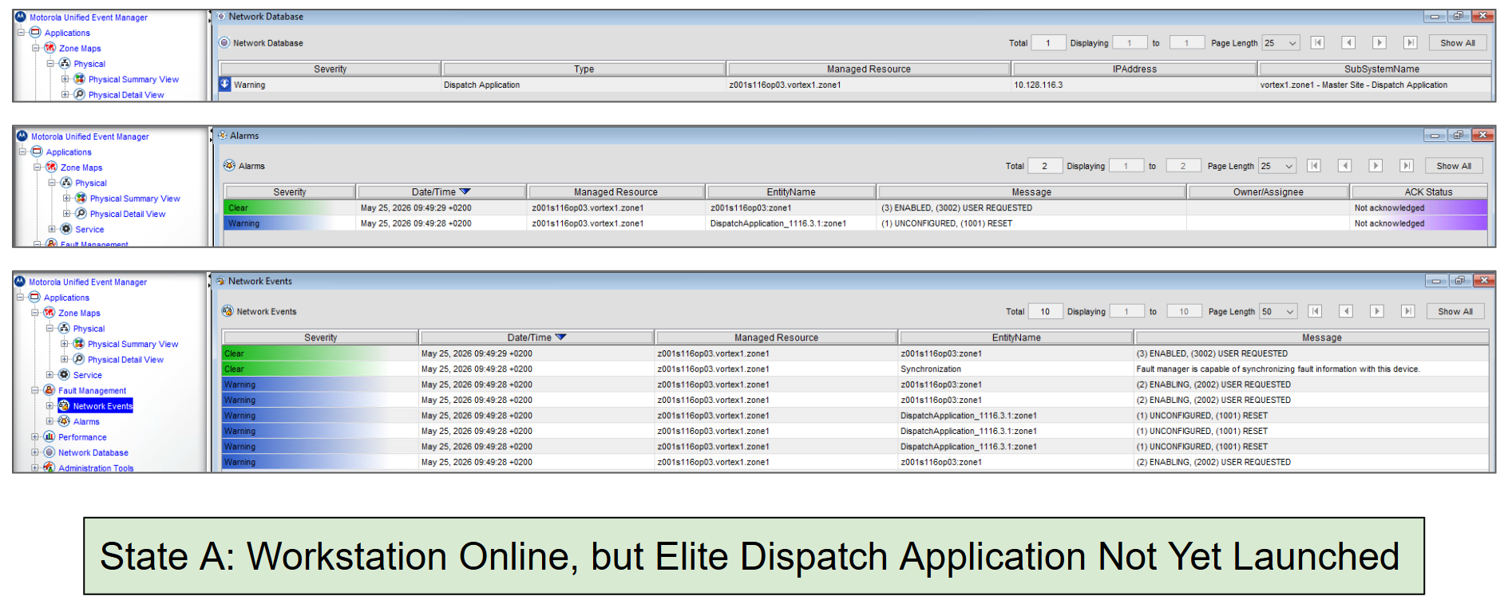Select Clear alarm row in Alarms window

pos(855,207)
